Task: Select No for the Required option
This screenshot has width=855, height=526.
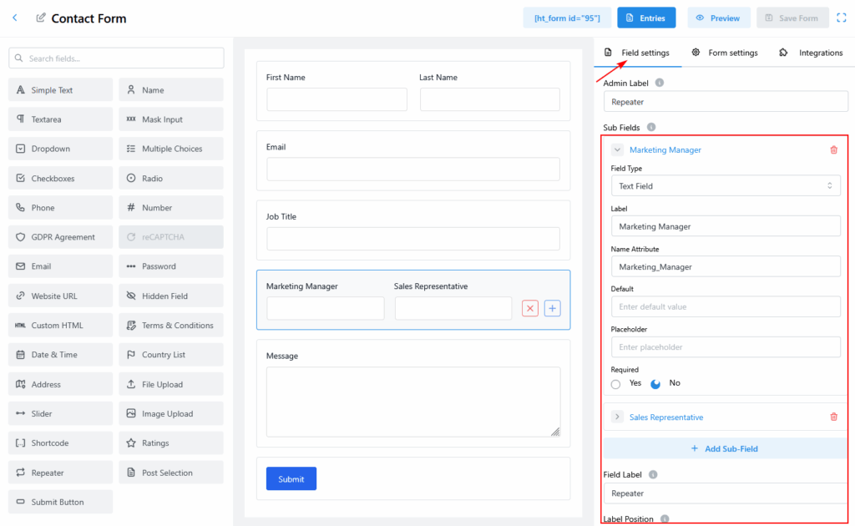Action: pos(656,384)
